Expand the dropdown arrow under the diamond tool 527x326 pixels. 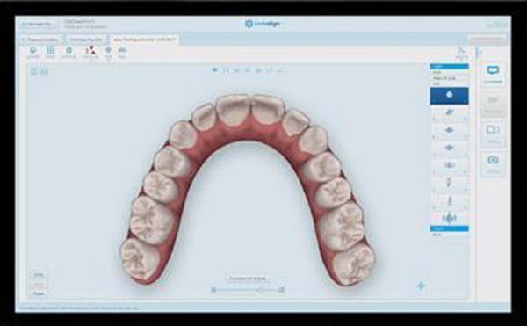[x=108, y=61]
